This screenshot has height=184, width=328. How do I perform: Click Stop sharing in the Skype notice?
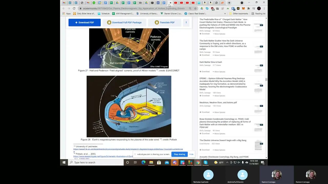179,154
